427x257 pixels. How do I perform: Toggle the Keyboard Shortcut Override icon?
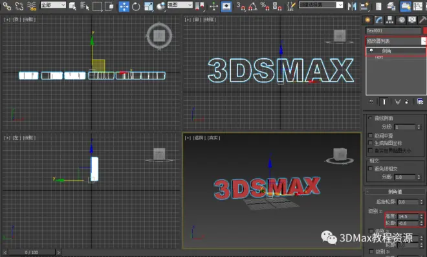click(226, 6)
